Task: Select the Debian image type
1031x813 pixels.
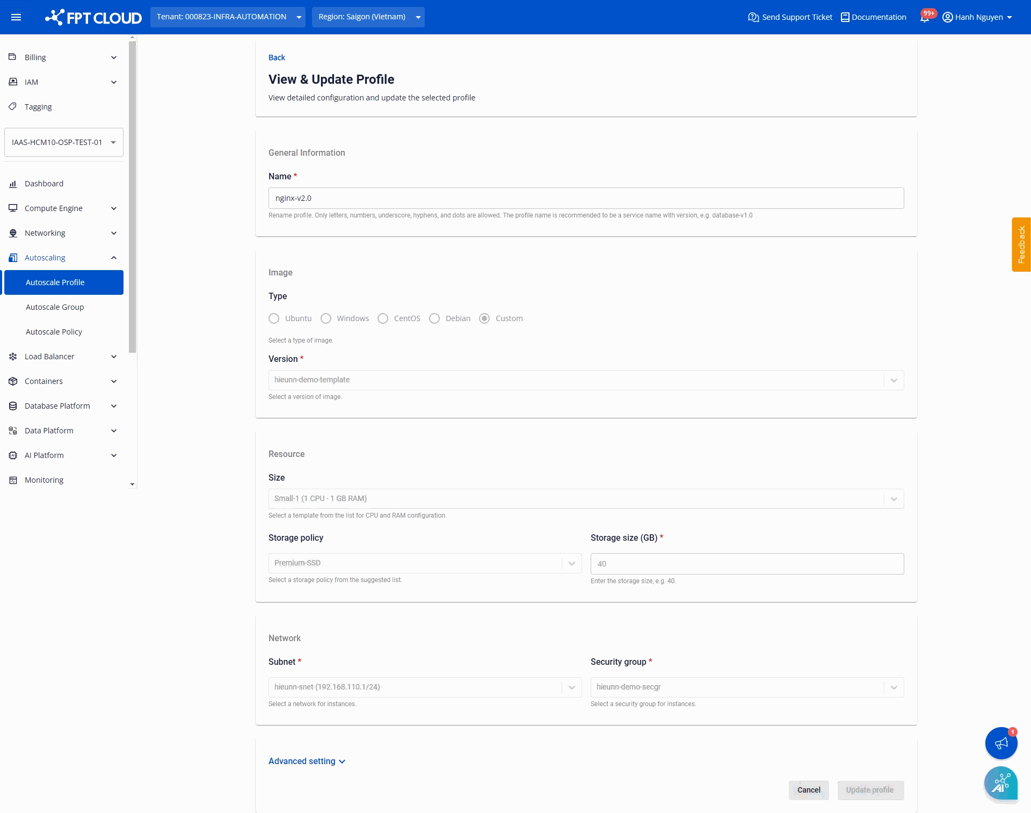Action: 434,318
